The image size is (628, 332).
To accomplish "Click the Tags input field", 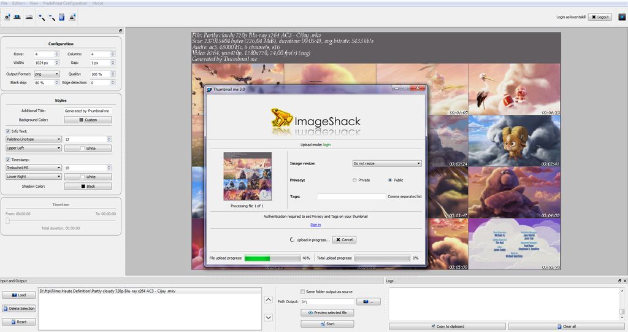I will coord(351,196).
